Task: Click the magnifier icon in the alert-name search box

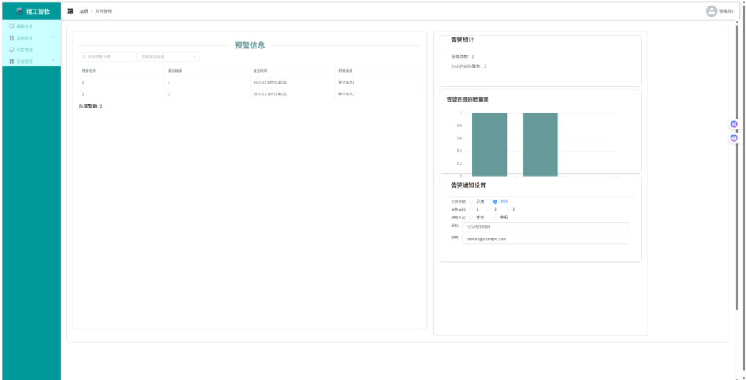Action: click(84, 57)
